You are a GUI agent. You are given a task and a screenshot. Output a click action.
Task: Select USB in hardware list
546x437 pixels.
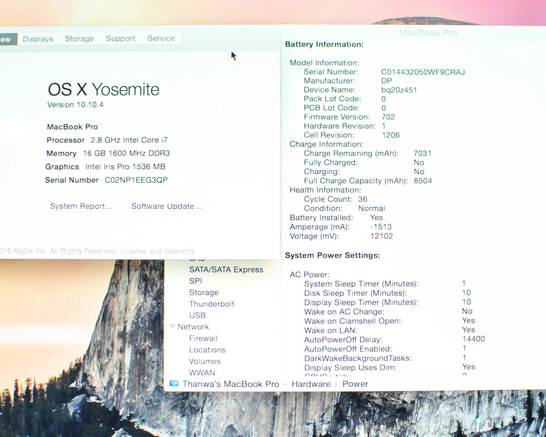197,315
